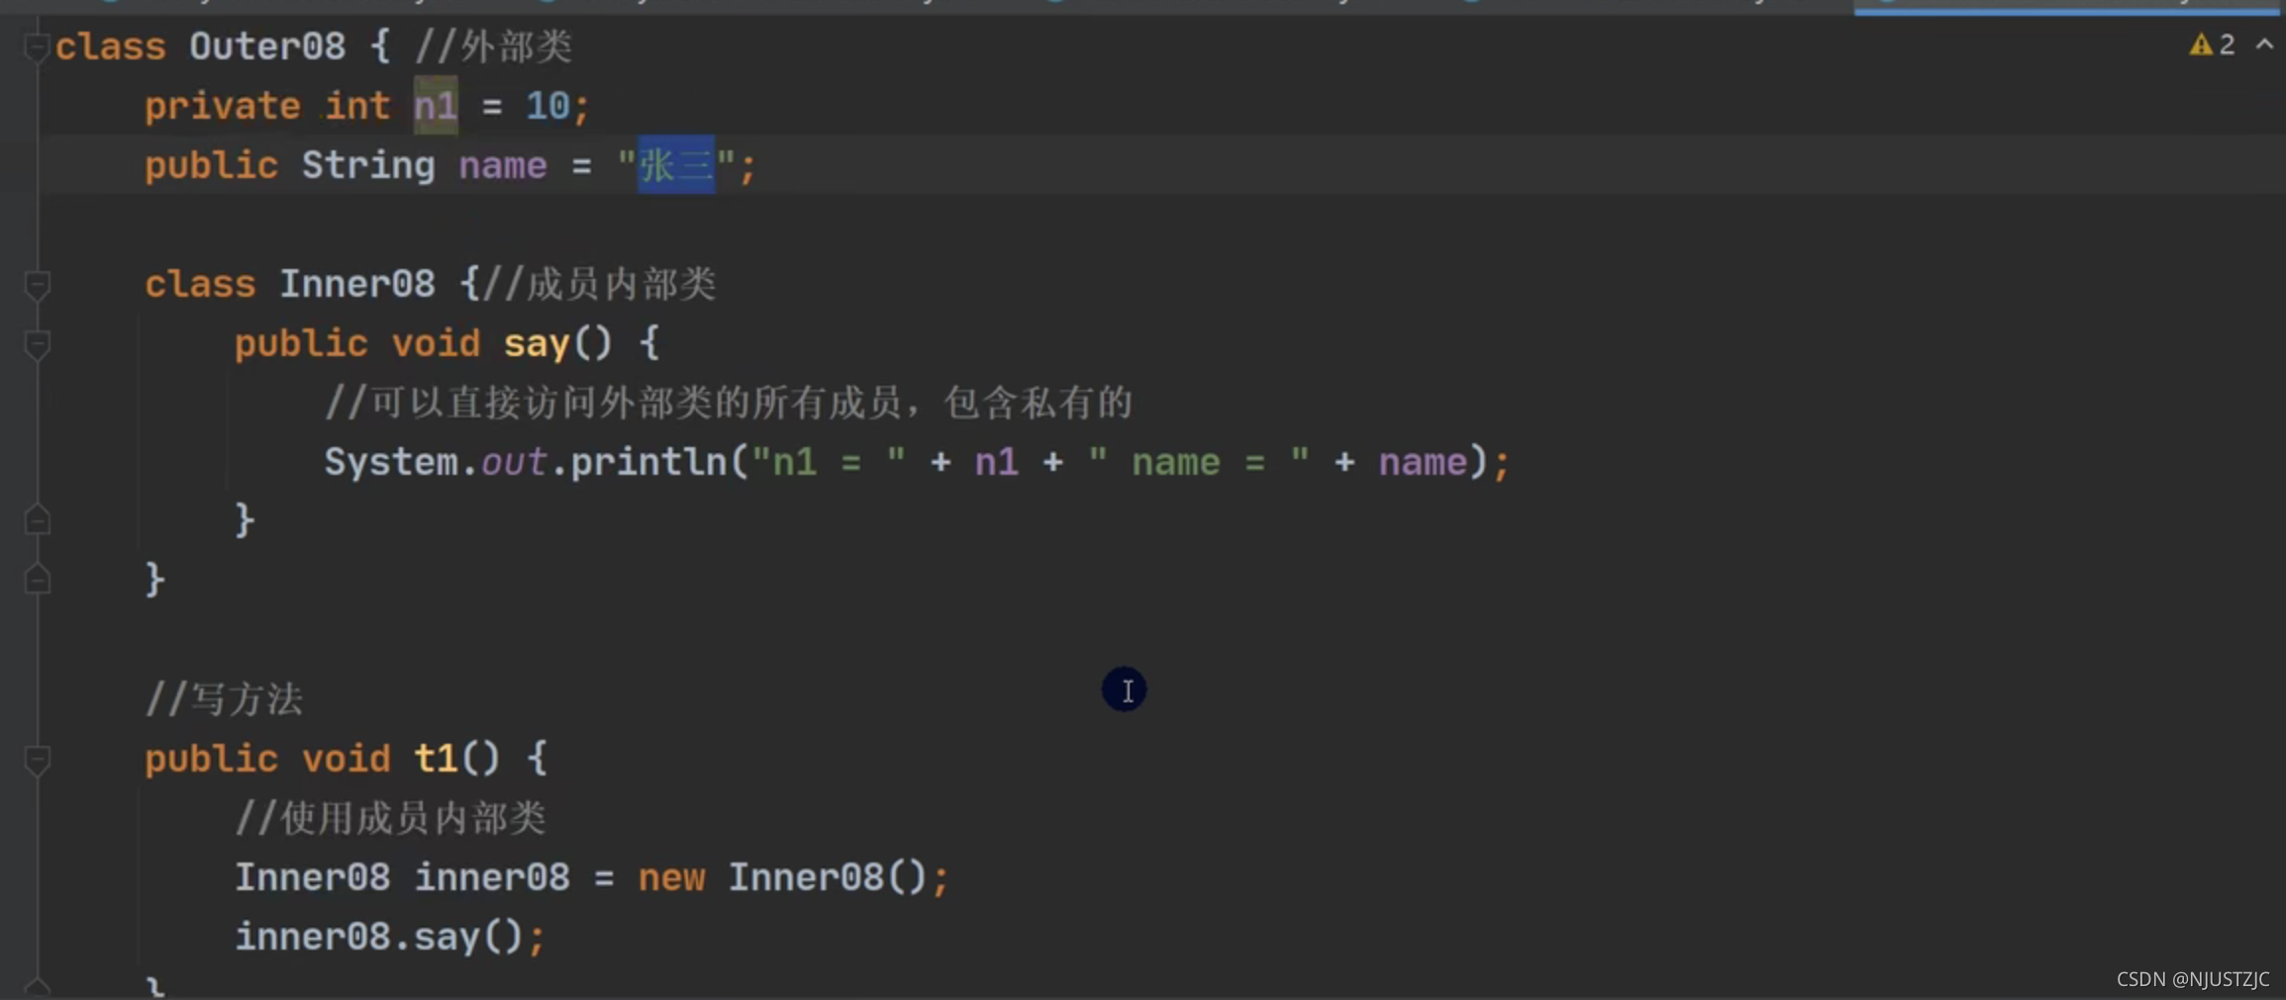2286x1000 pixels.
Task: Collapse the t1() method fold marker
Action: pyautogui.click(x=37, y=760)
